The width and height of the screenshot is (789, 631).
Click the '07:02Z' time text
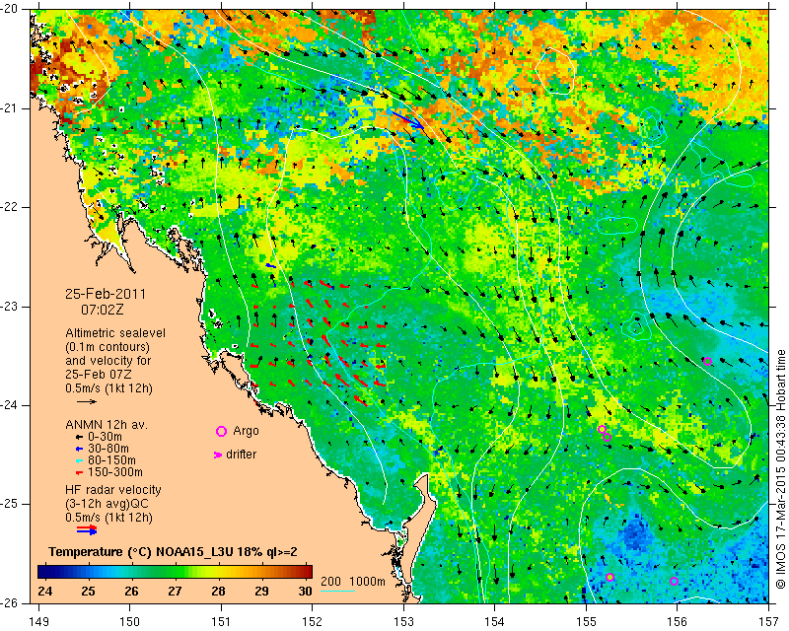tap(103, 310)
